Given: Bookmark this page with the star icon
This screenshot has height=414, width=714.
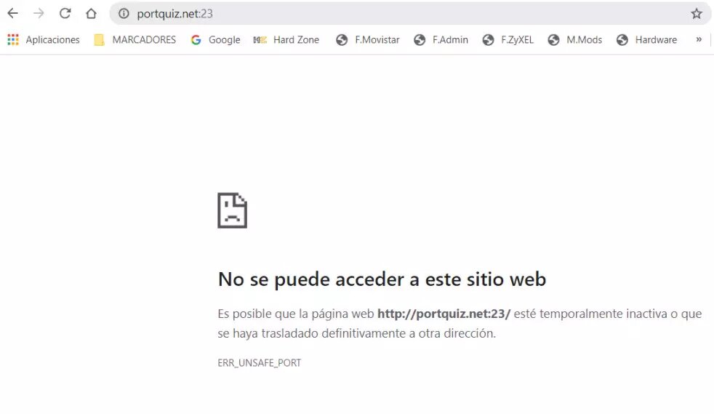Looking at the screenshot, I should (x=696, y=13).
